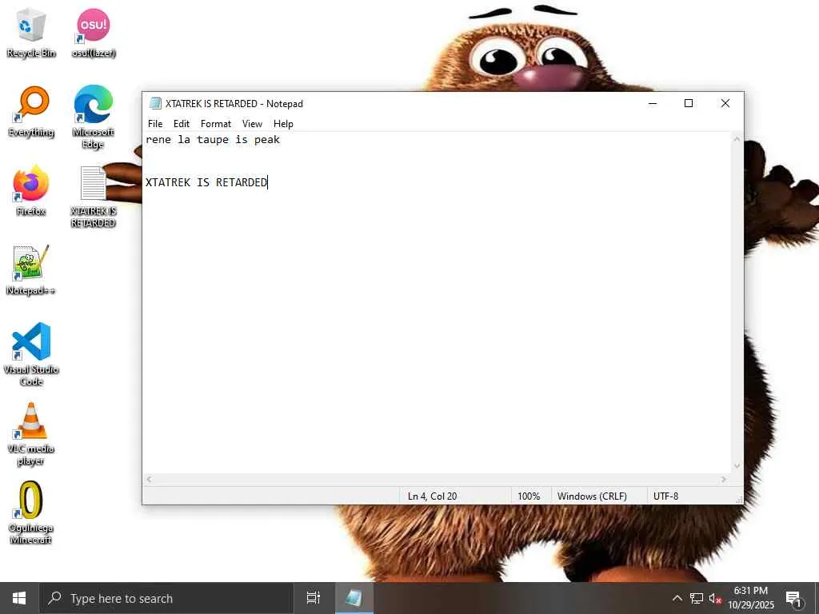Screen dimensions: 819x614
Task: Click the taskbar search box
Action: coord(166,598)
